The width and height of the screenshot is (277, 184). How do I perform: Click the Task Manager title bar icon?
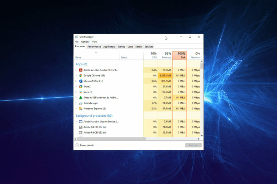77,37
